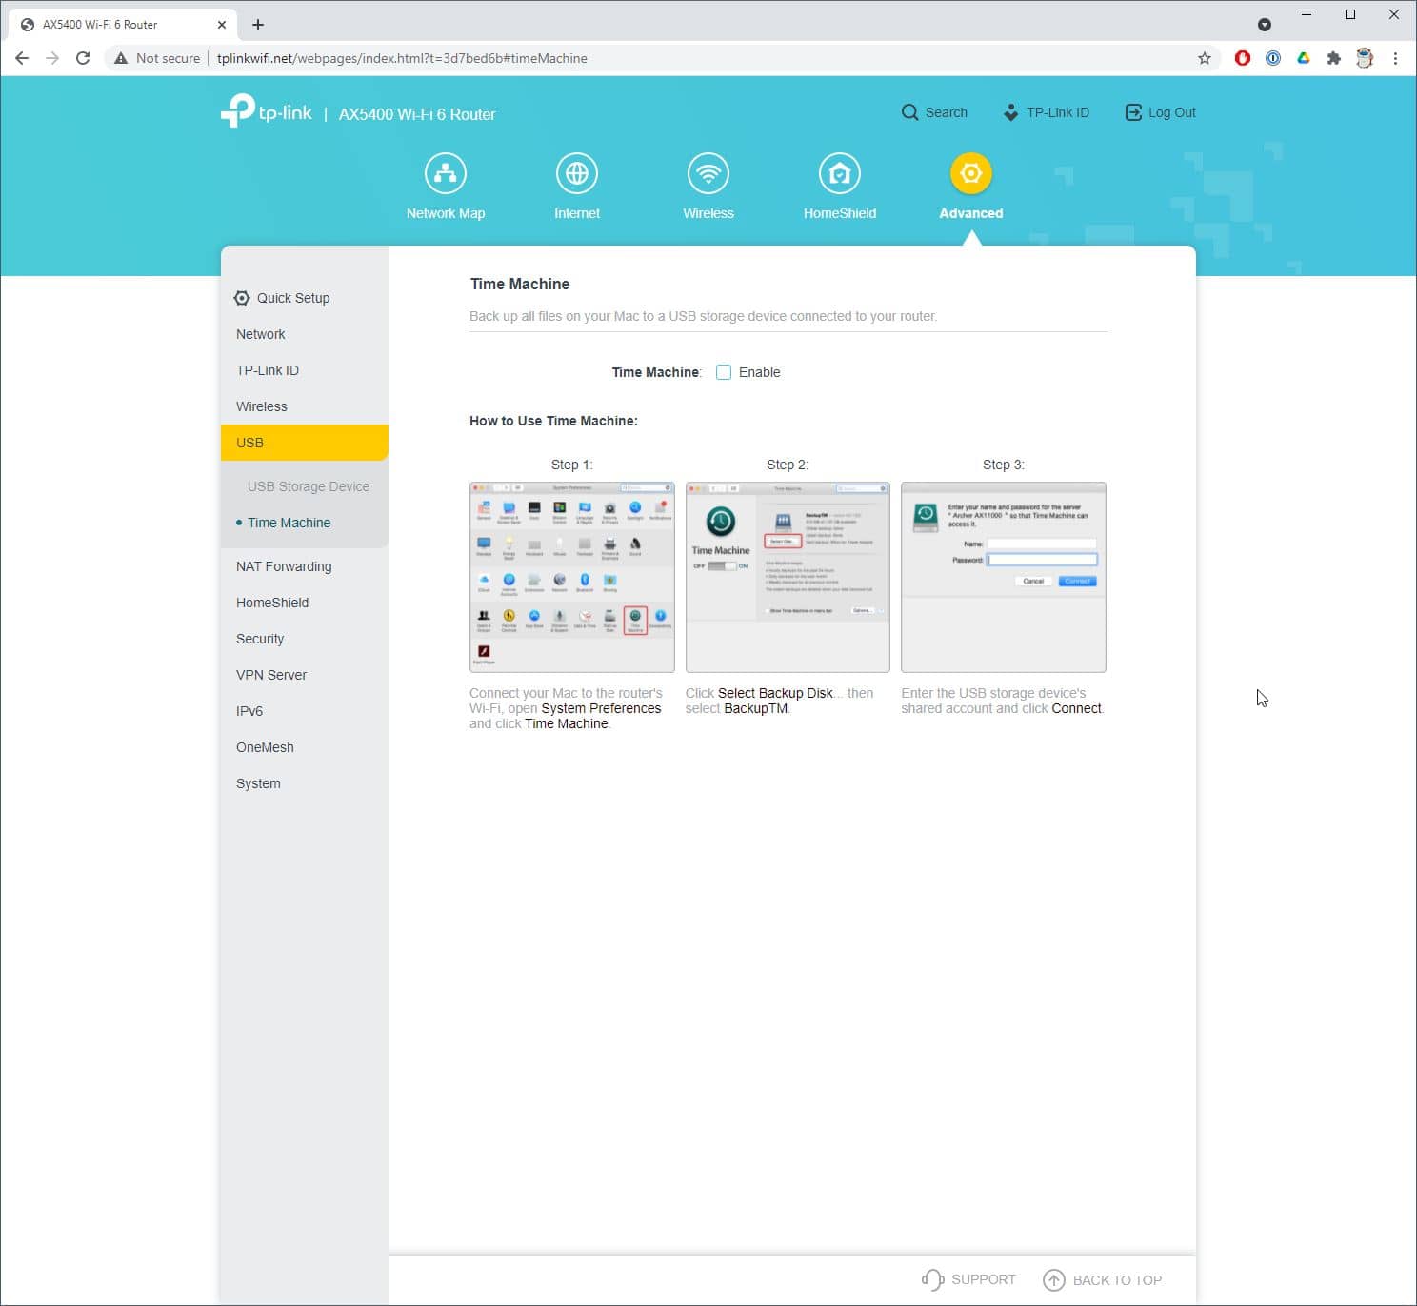Click the Log Out link

pyautogui.click(x=1171, y=112)
